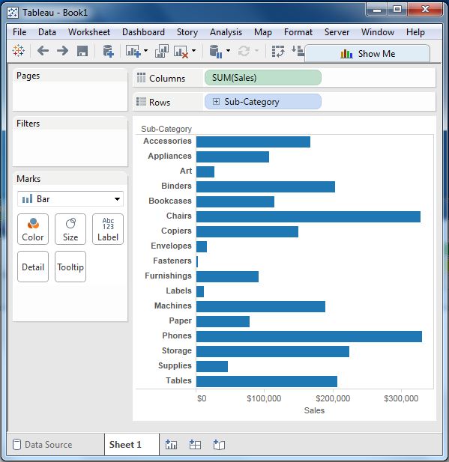449x462 pixels.
Task: Open the Show Me panel
Action: click(x=367, y=54)
